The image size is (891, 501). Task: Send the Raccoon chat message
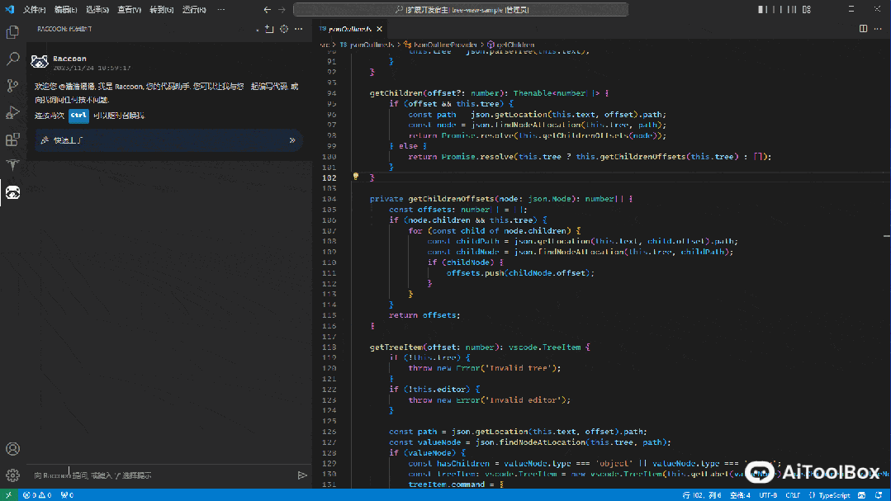(x=302, y=475)
